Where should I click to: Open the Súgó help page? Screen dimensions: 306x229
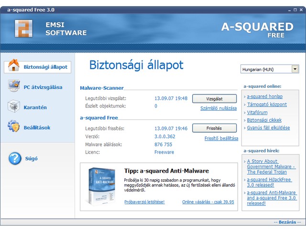click(x=31, y=159)
